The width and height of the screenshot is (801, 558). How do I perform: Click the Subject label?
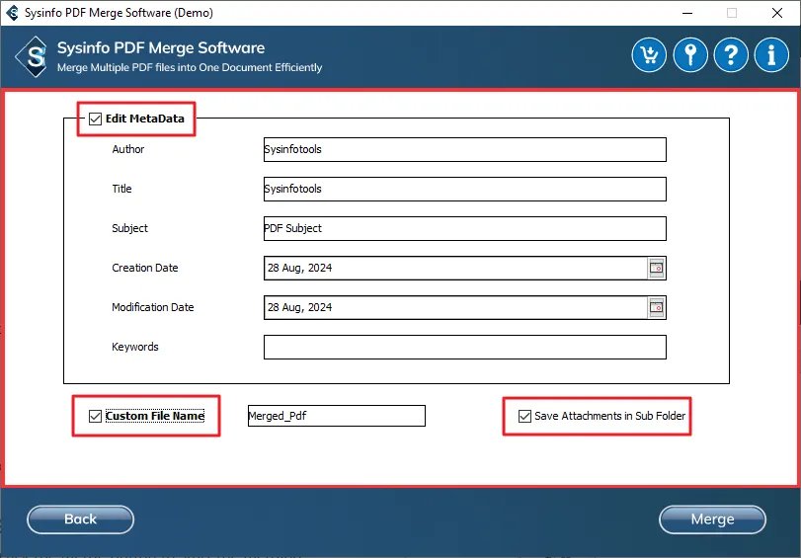(x=129, y=228)
